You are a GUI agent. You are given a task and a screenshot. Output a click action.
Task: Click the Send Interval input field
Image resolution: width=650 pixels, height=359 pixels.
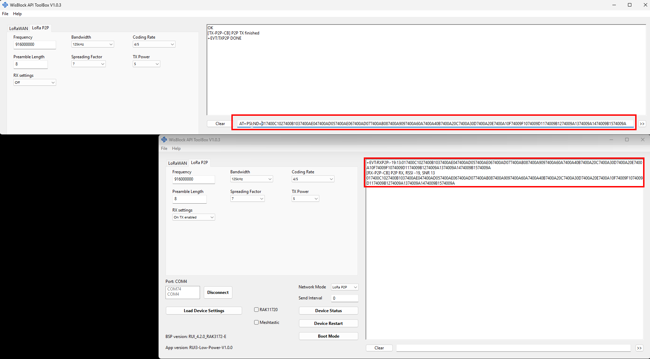(x=344, y=298)
